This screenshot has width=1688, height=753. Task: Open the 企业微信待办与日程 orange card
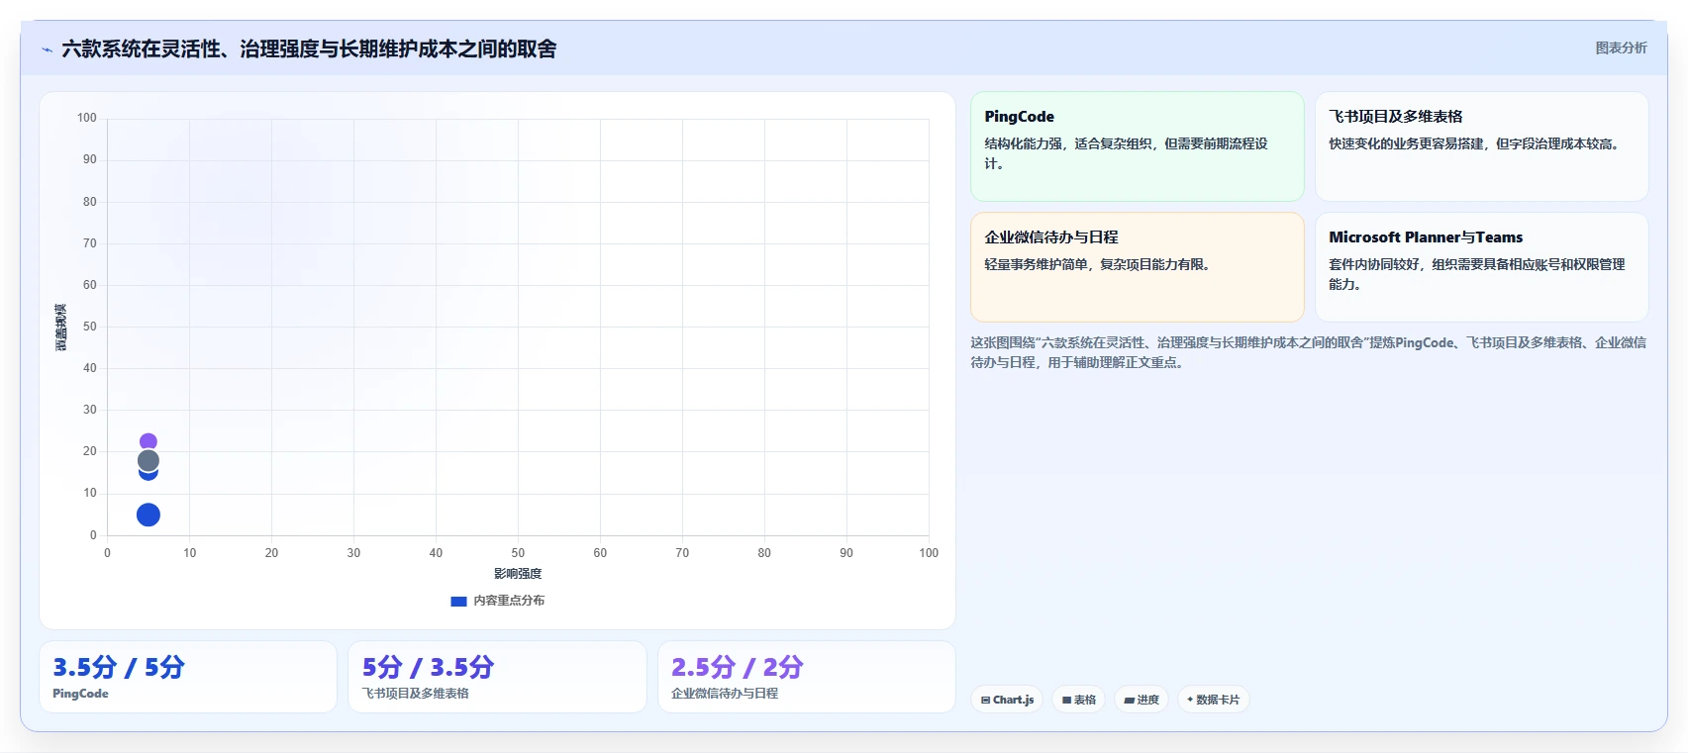1137,267
